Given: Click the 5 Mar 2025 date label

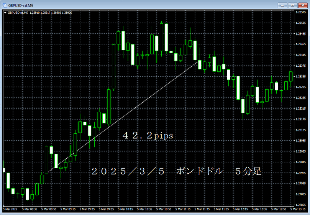Looking at the screenshot, I should point(10,209).
